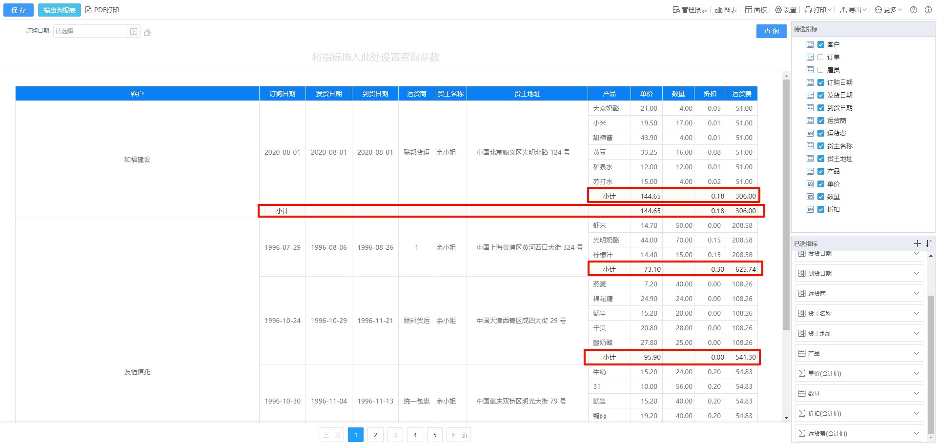Open 设置 settings gear
The image size is (937, 444).
(x=785, y=10)
